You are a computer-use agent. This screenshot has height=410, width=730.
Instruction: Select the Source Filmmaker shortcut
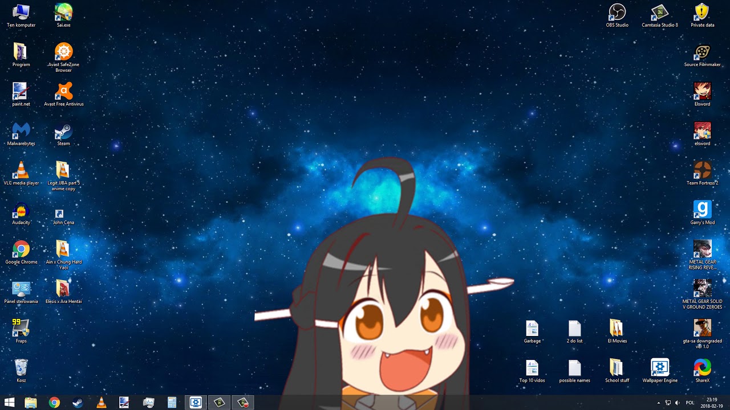702,55
